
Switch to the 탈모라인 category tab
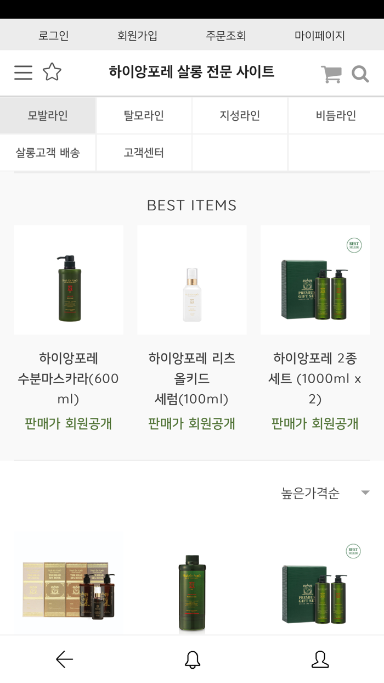[144, 115]
